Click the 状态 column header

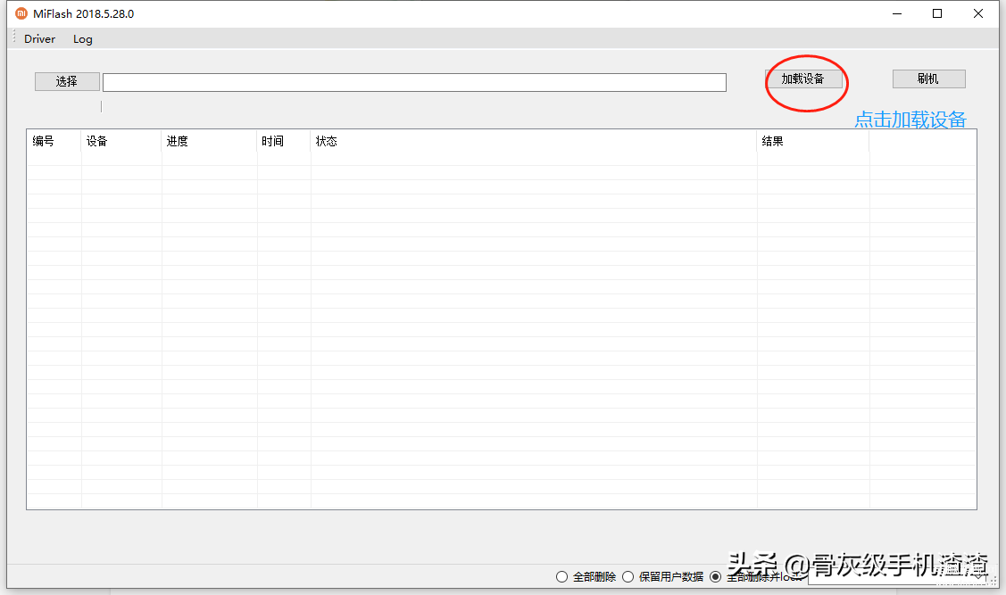tap(534, 141)
